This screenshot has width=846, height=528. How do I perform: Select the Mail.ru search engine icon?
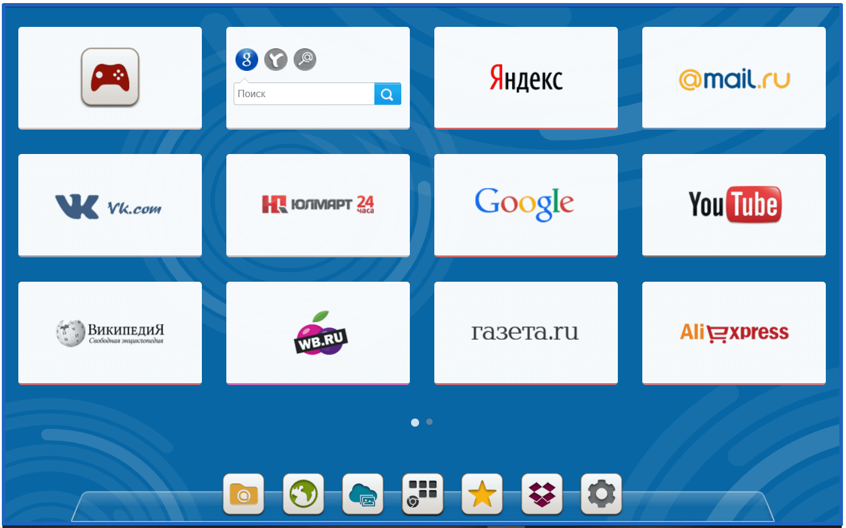[x=305, y=59]
